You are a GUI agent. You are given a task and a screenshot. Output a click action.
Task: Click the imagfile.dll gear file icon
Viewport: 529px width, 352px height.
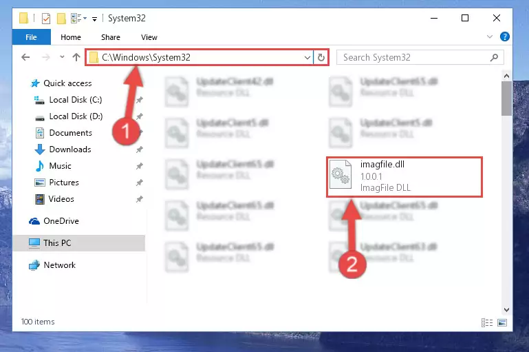340,175
